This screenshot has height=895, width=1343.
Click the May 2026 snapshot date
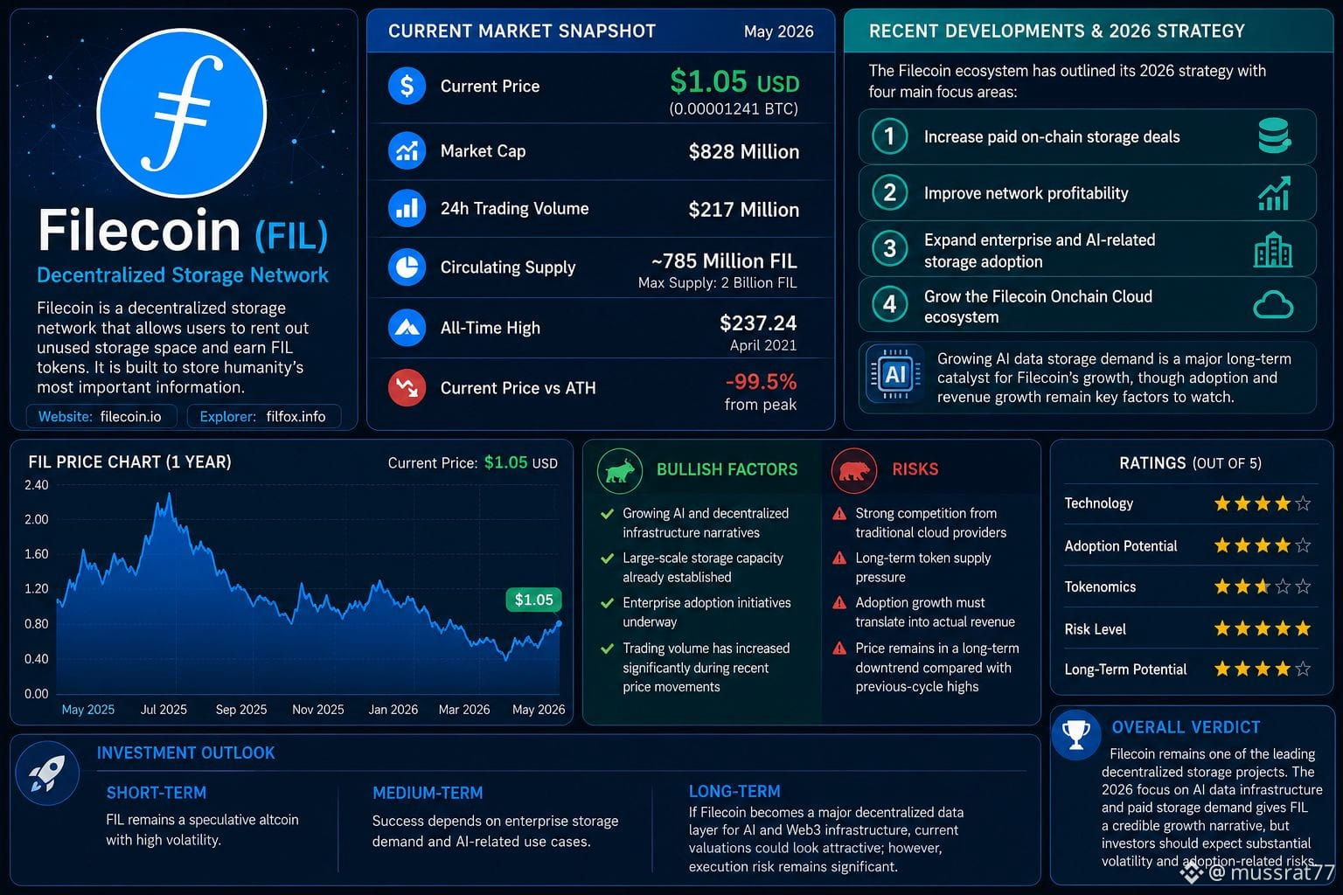[778, 31]
